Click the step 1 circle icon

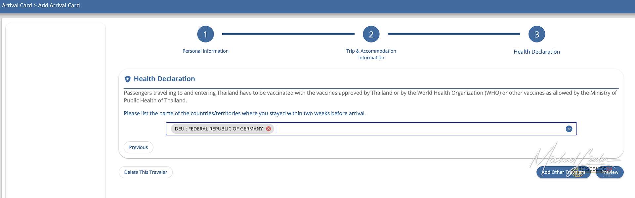tap(205, 34)
